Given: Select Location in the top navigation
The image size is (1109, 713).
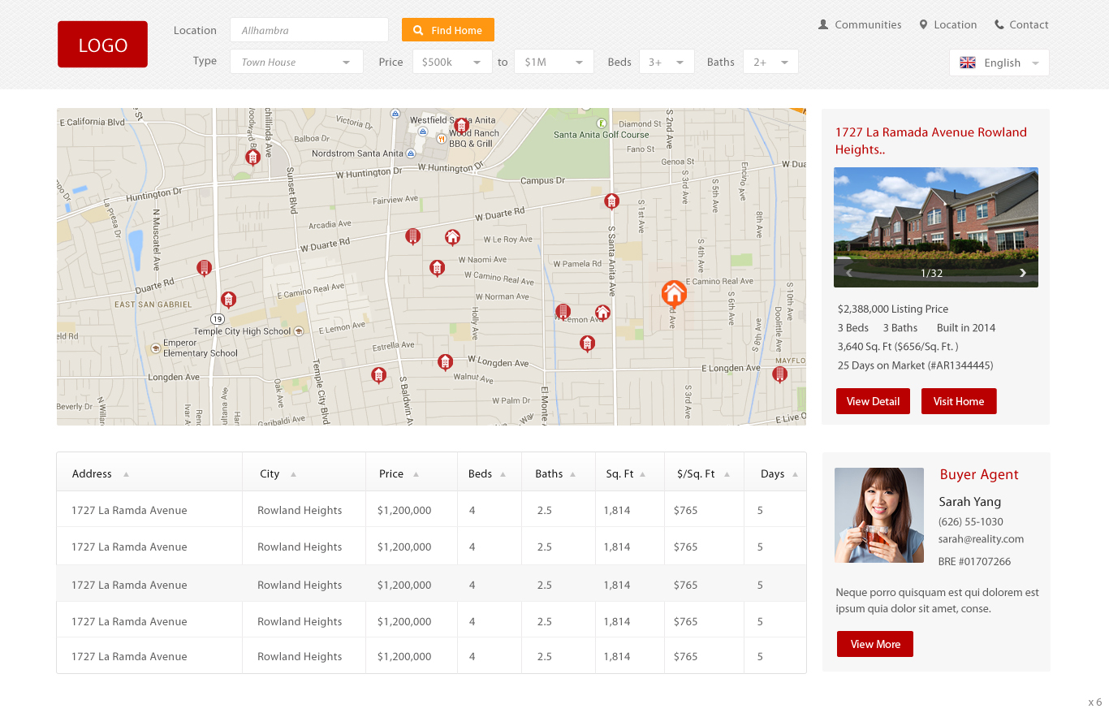Looking at the screenshot, I should coord(955,24).
